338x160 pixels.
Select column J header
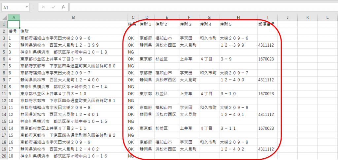(x=287, y=18)
